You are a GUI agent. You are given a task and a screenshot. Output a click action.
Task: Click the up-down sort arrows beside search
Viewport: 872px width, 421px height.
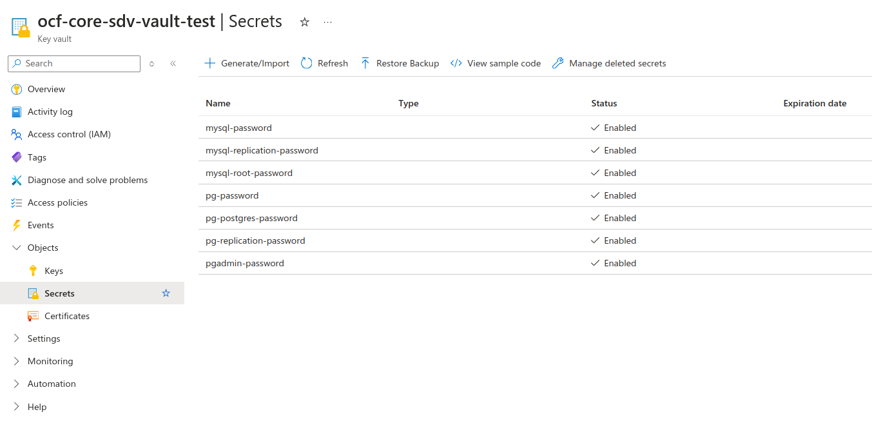[152, 63]
